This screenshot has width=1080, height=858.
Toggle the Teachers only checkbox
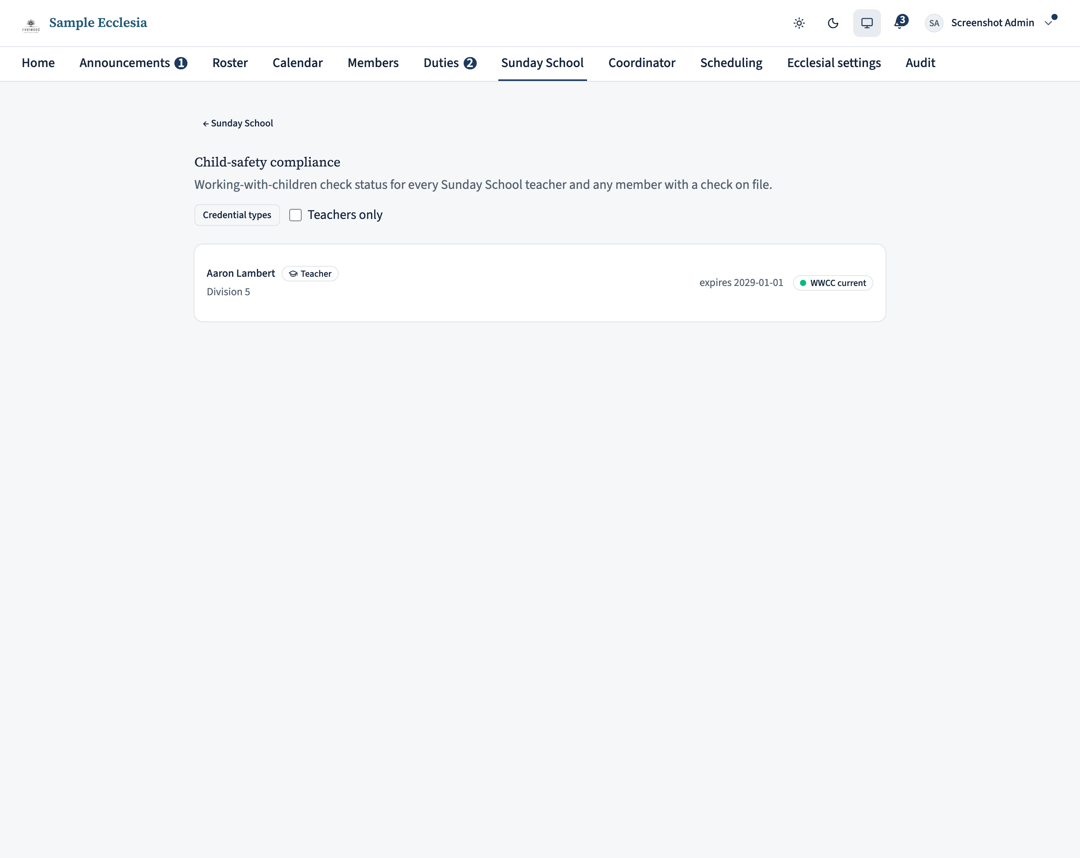(x=295, y=215)
